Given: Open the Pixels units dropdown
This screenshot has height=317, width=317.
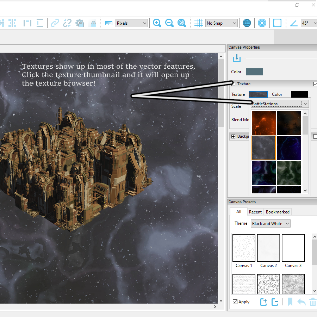Looking at the screenshot, I should tap(132, 23).
